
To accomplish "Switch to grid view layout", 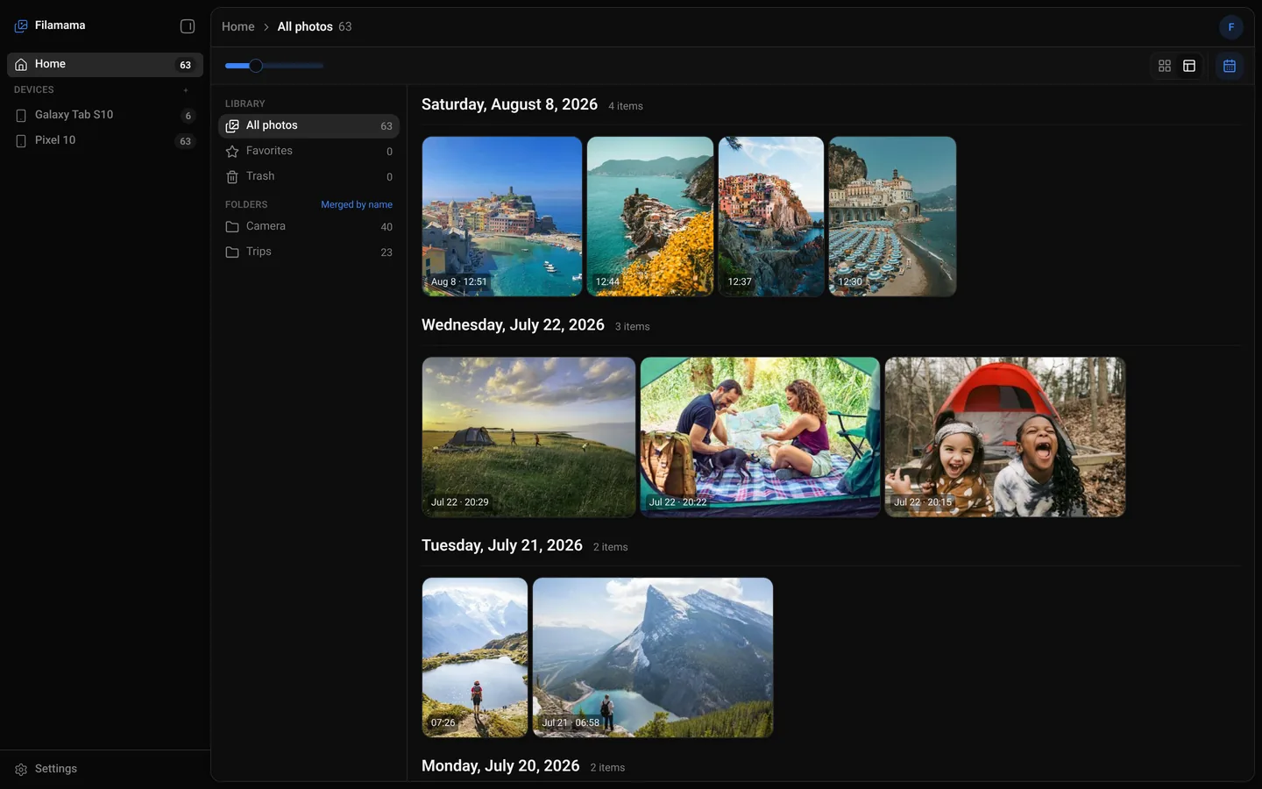I will click(x=1165, y=66).
